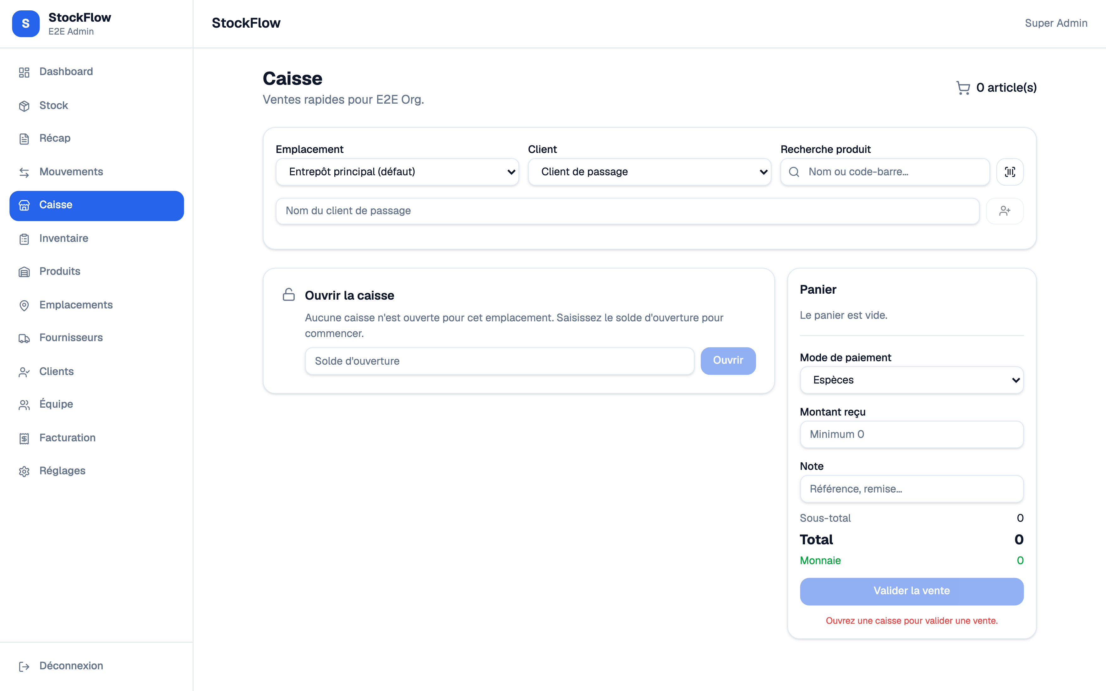Click the 'Le panier est vide.' text
1106x691 pixels.
(843, 315)
